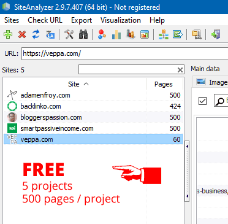This screenshot has width=228, height=224.
Task: Click the binoculars search icon
Action: pos(83,34)
